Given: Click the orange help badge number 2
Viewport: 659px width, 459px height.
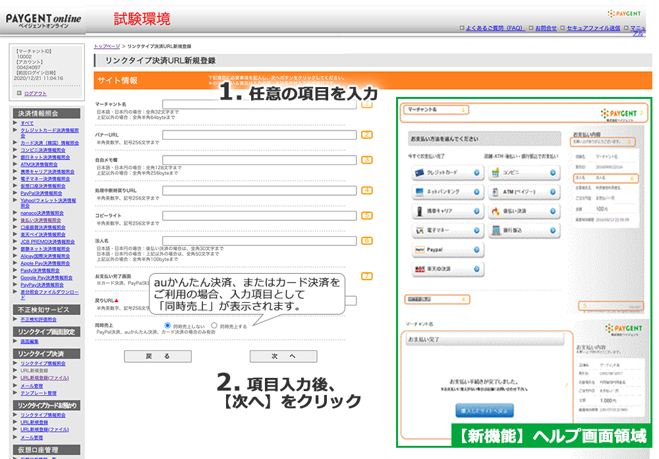Looking at the screenshot, I should click(x=367, y=135).
